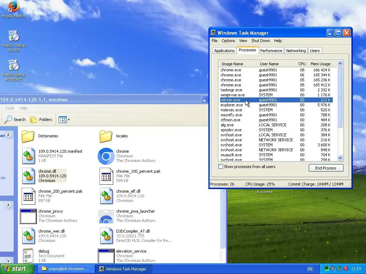Viewport: 366px width, 274px height.
Task: Click the Windows Task Manager taskbar button
Action: (124, 269)
